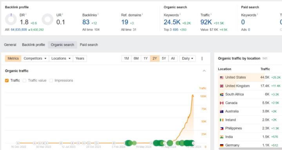Enable the Impressions checkbox

point(51,80)
